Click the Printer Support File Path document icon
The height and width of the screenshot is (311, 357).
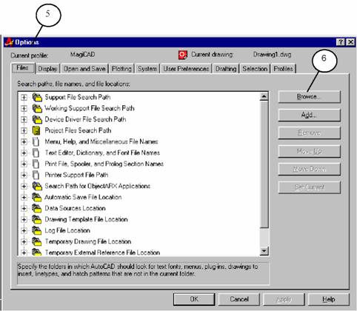(x=36, y=175)
